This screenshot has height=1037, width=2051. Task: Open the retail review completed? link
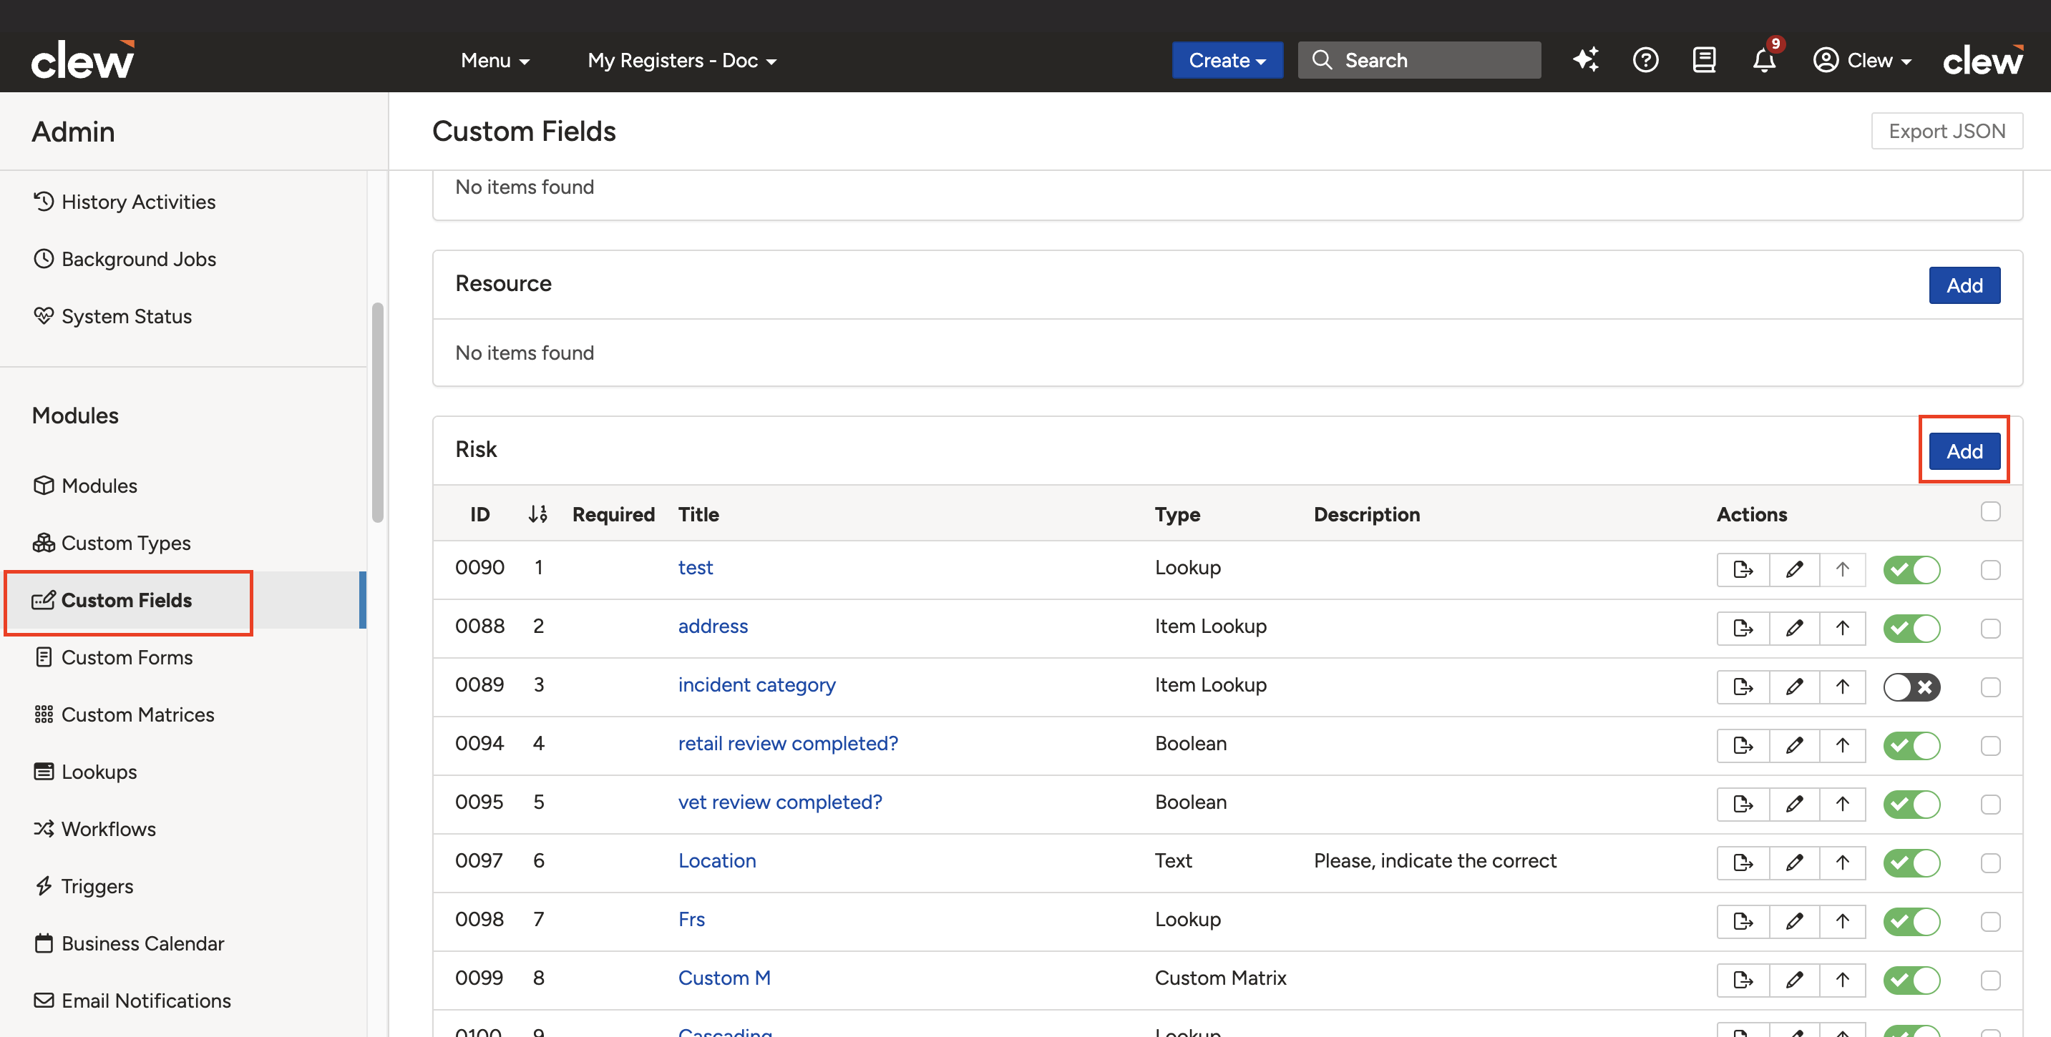coord(787,743)
